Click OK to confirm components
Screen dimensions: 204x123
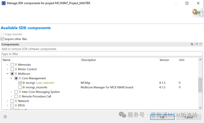[162, 117]
